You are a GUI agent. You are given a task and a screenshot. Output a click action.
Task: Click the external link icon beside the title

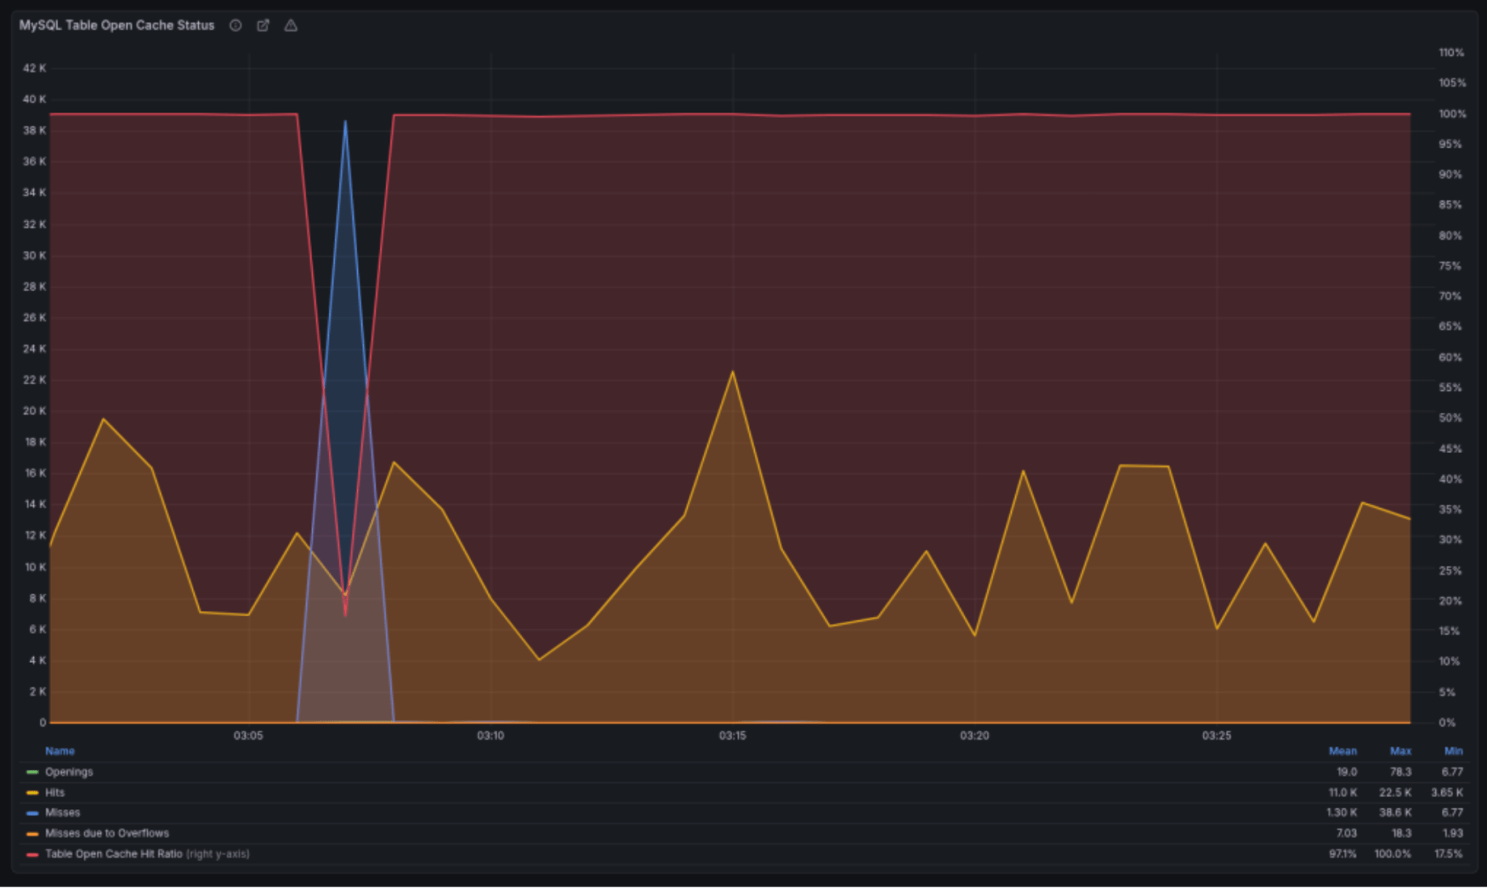click(263, 25)
